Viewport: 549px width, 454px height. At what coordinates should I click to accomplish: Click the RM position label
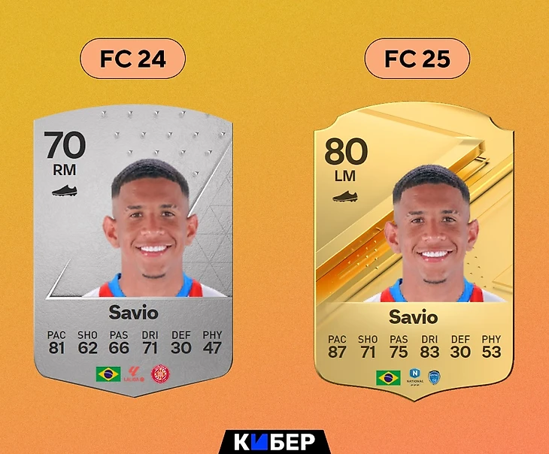[65, 170]
